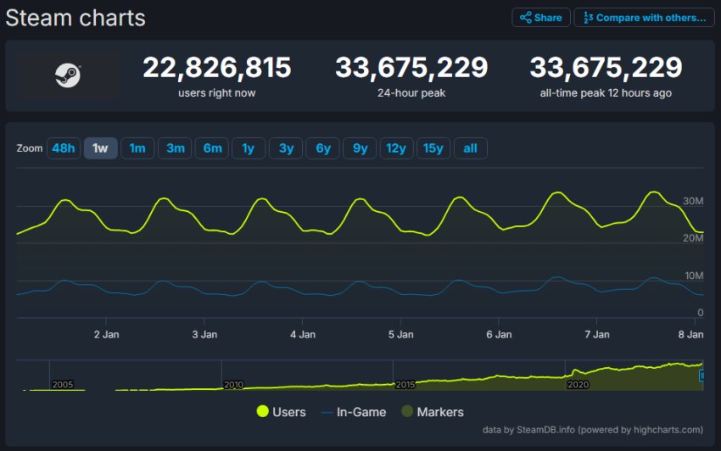
Task: Click the 5 Jan axis label
Action: [400, 335]
